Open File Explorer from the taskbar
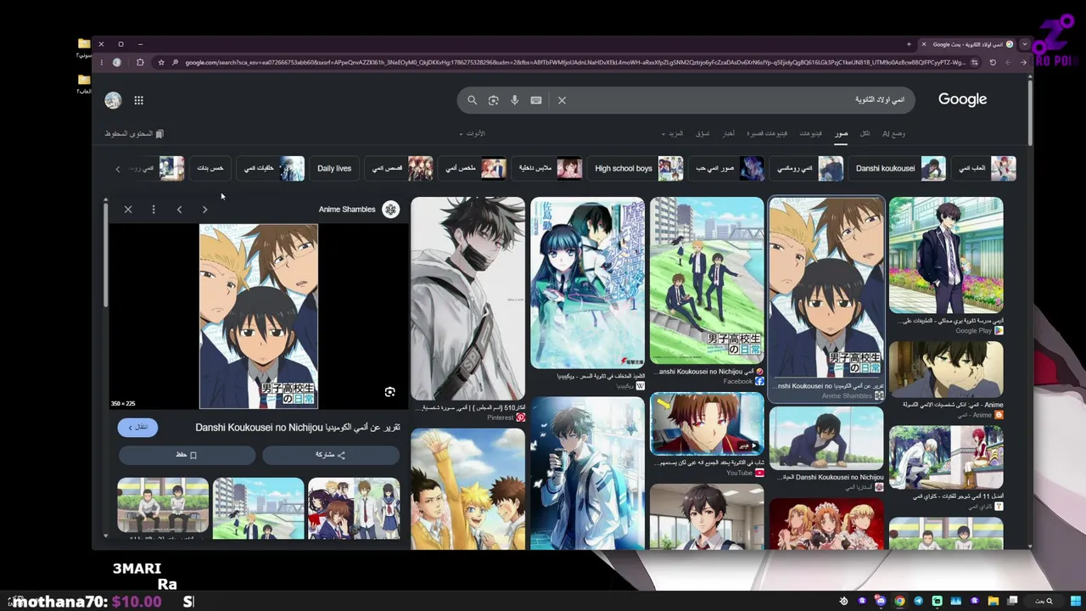Viewport: 1086px width, 611px height. click(993, 601)
